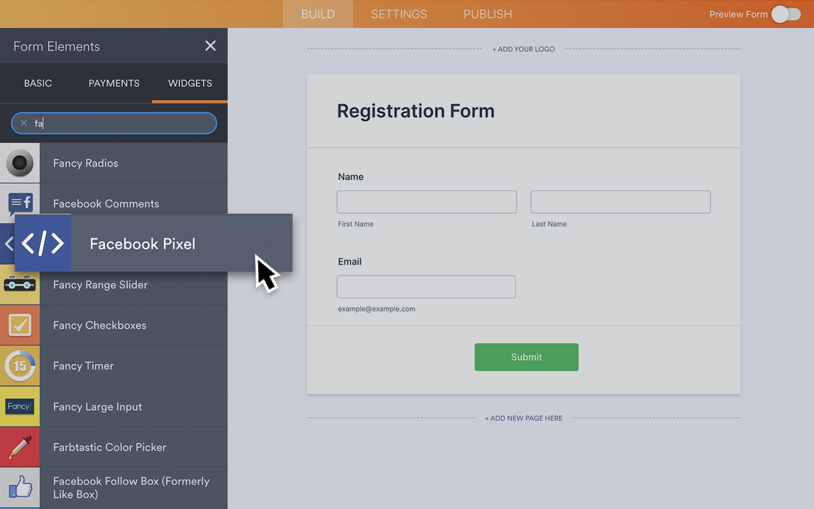Switch to the PUBLISH section
This screenshot has height=509, width=814.
click(487, 14)
